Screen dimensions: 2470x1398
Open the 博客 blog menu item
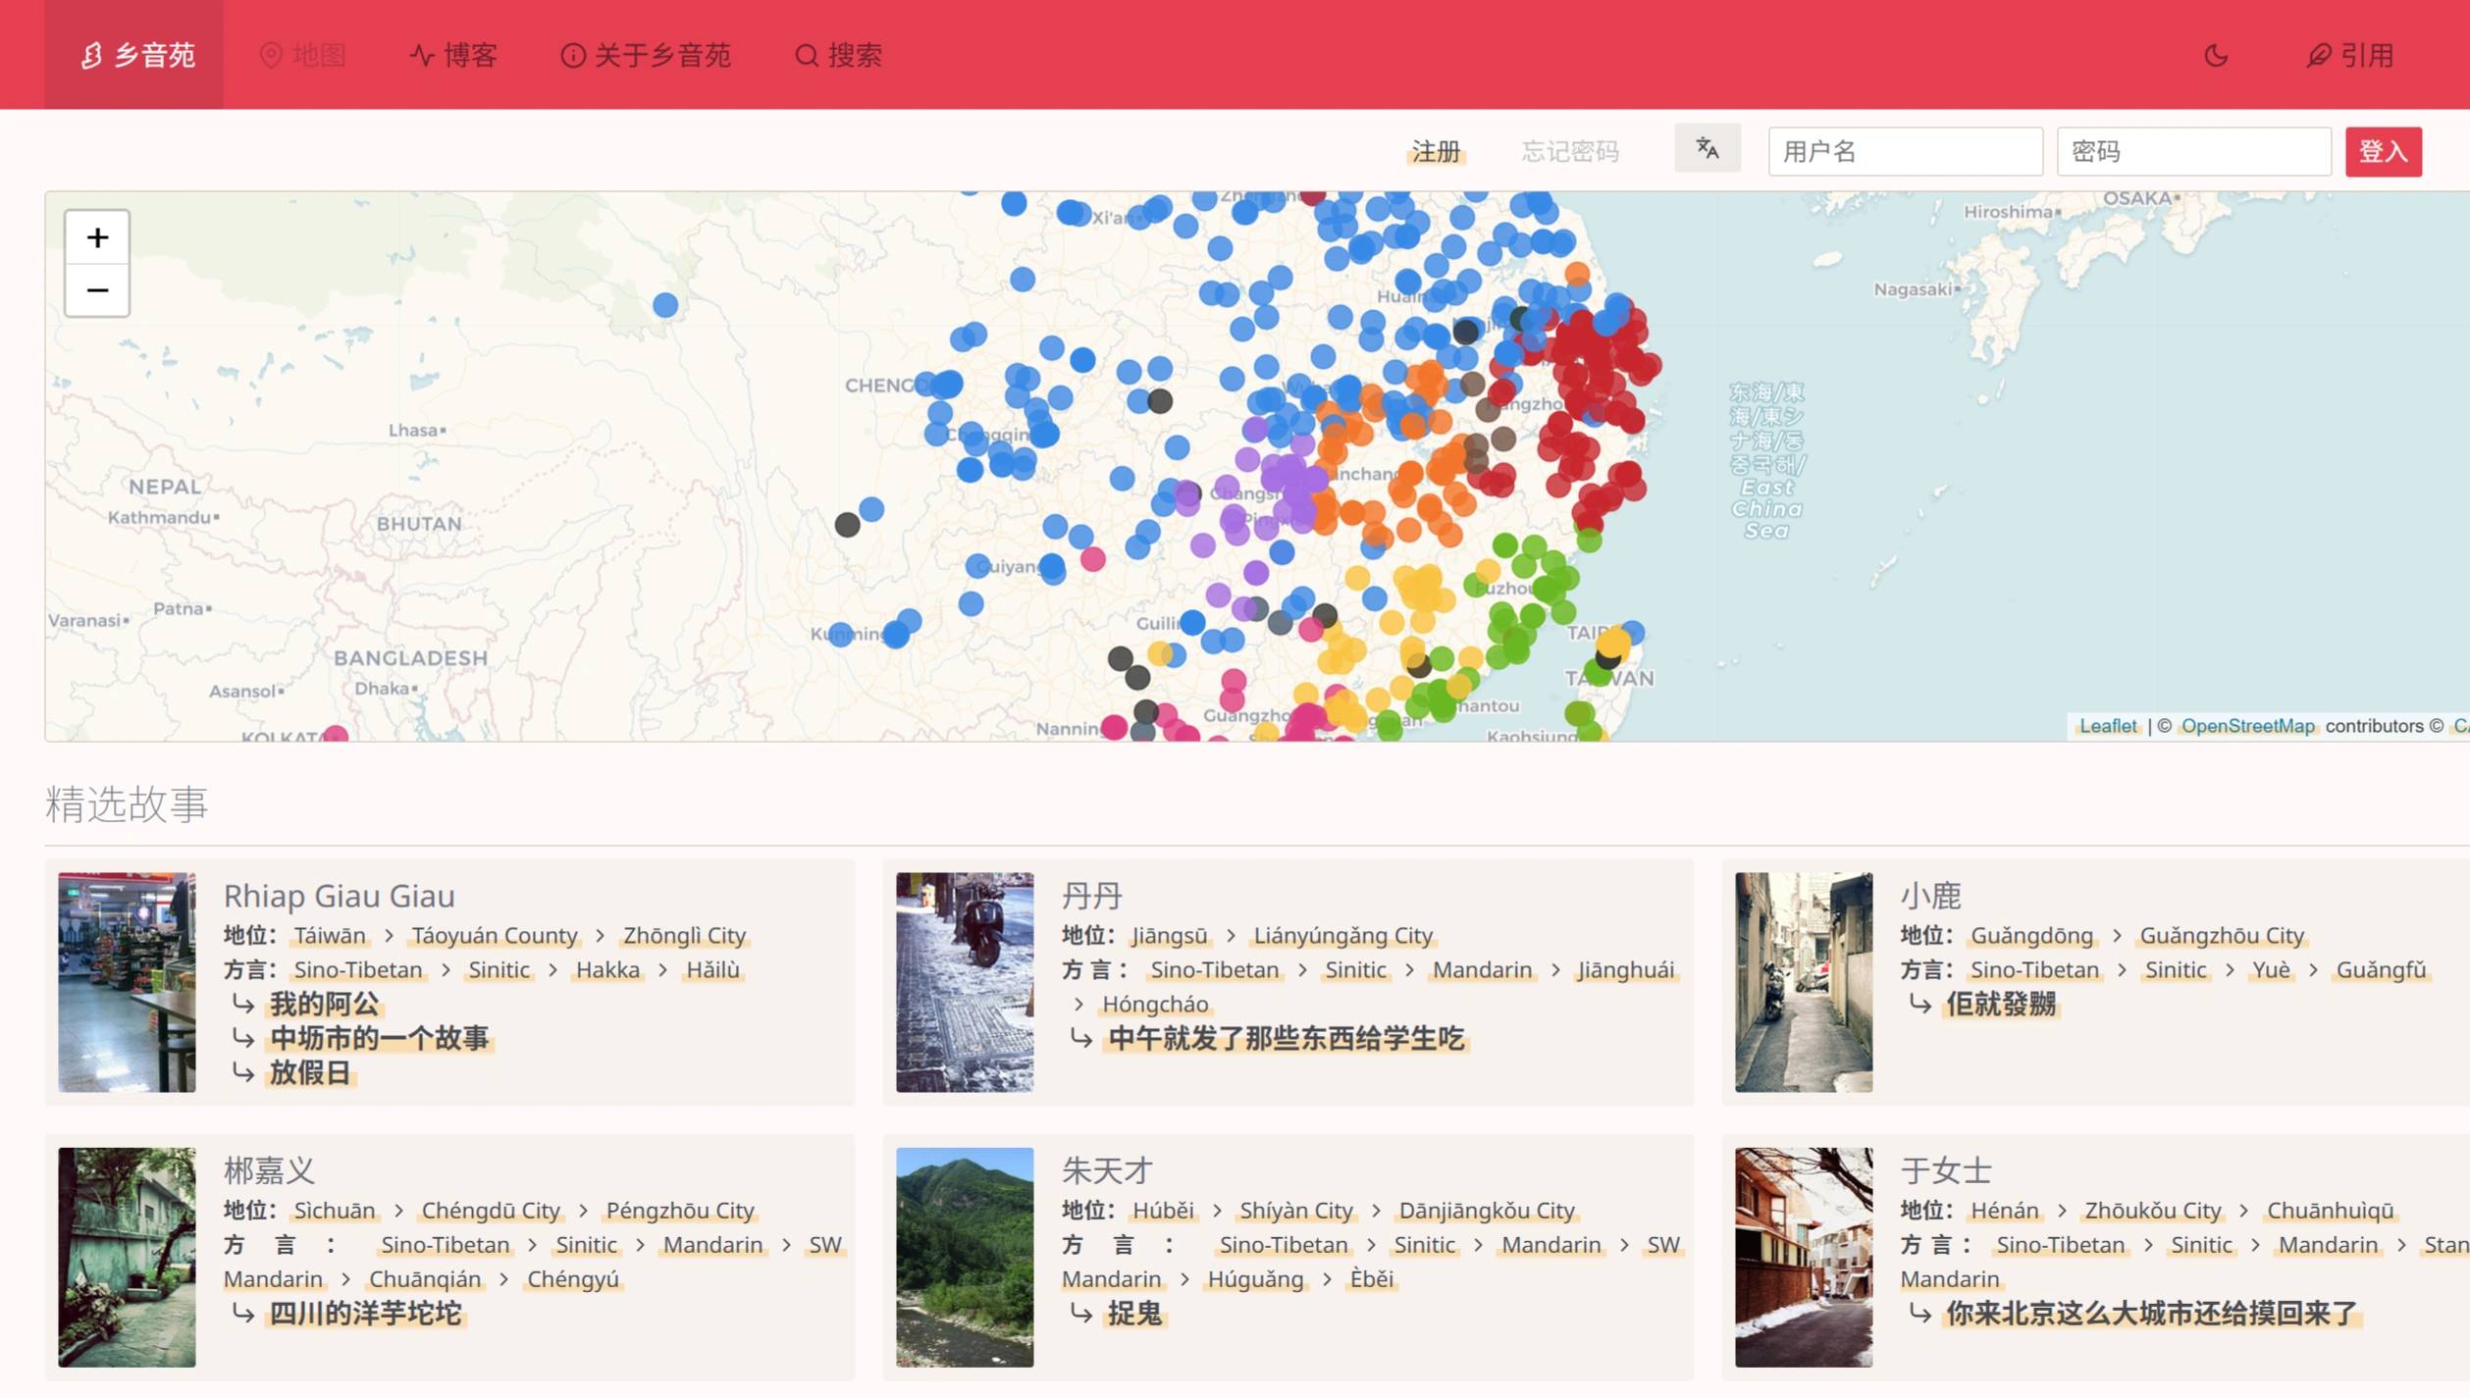click(x=452, y=55)
